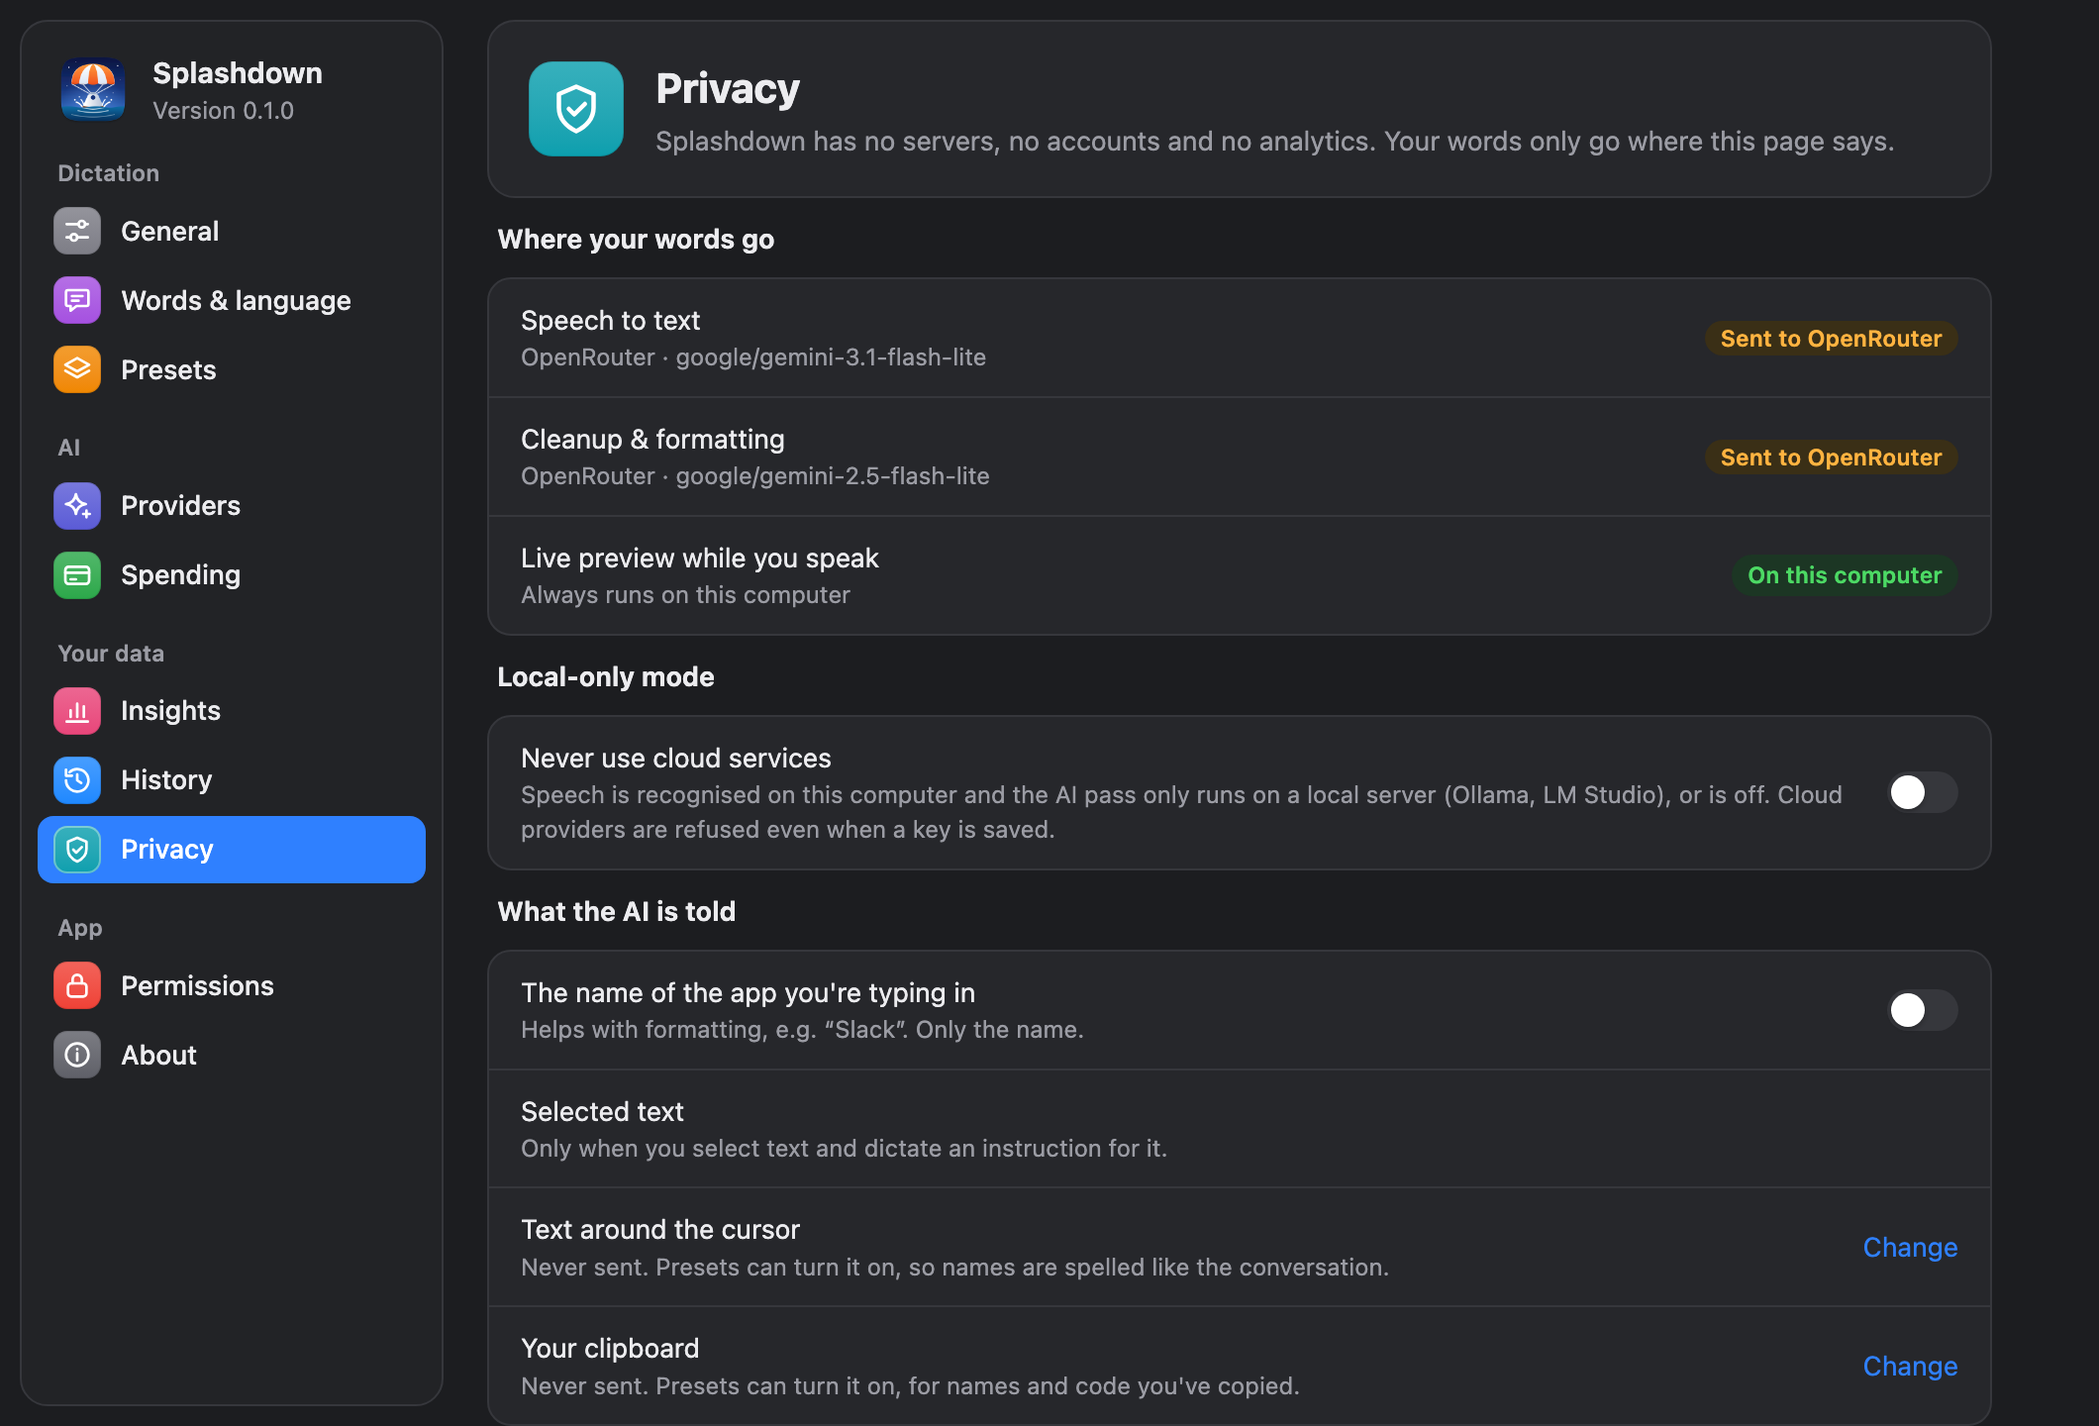Click the Spending card icon
The height and width of the screenshot is (1426, 2099).
(77, 574)
